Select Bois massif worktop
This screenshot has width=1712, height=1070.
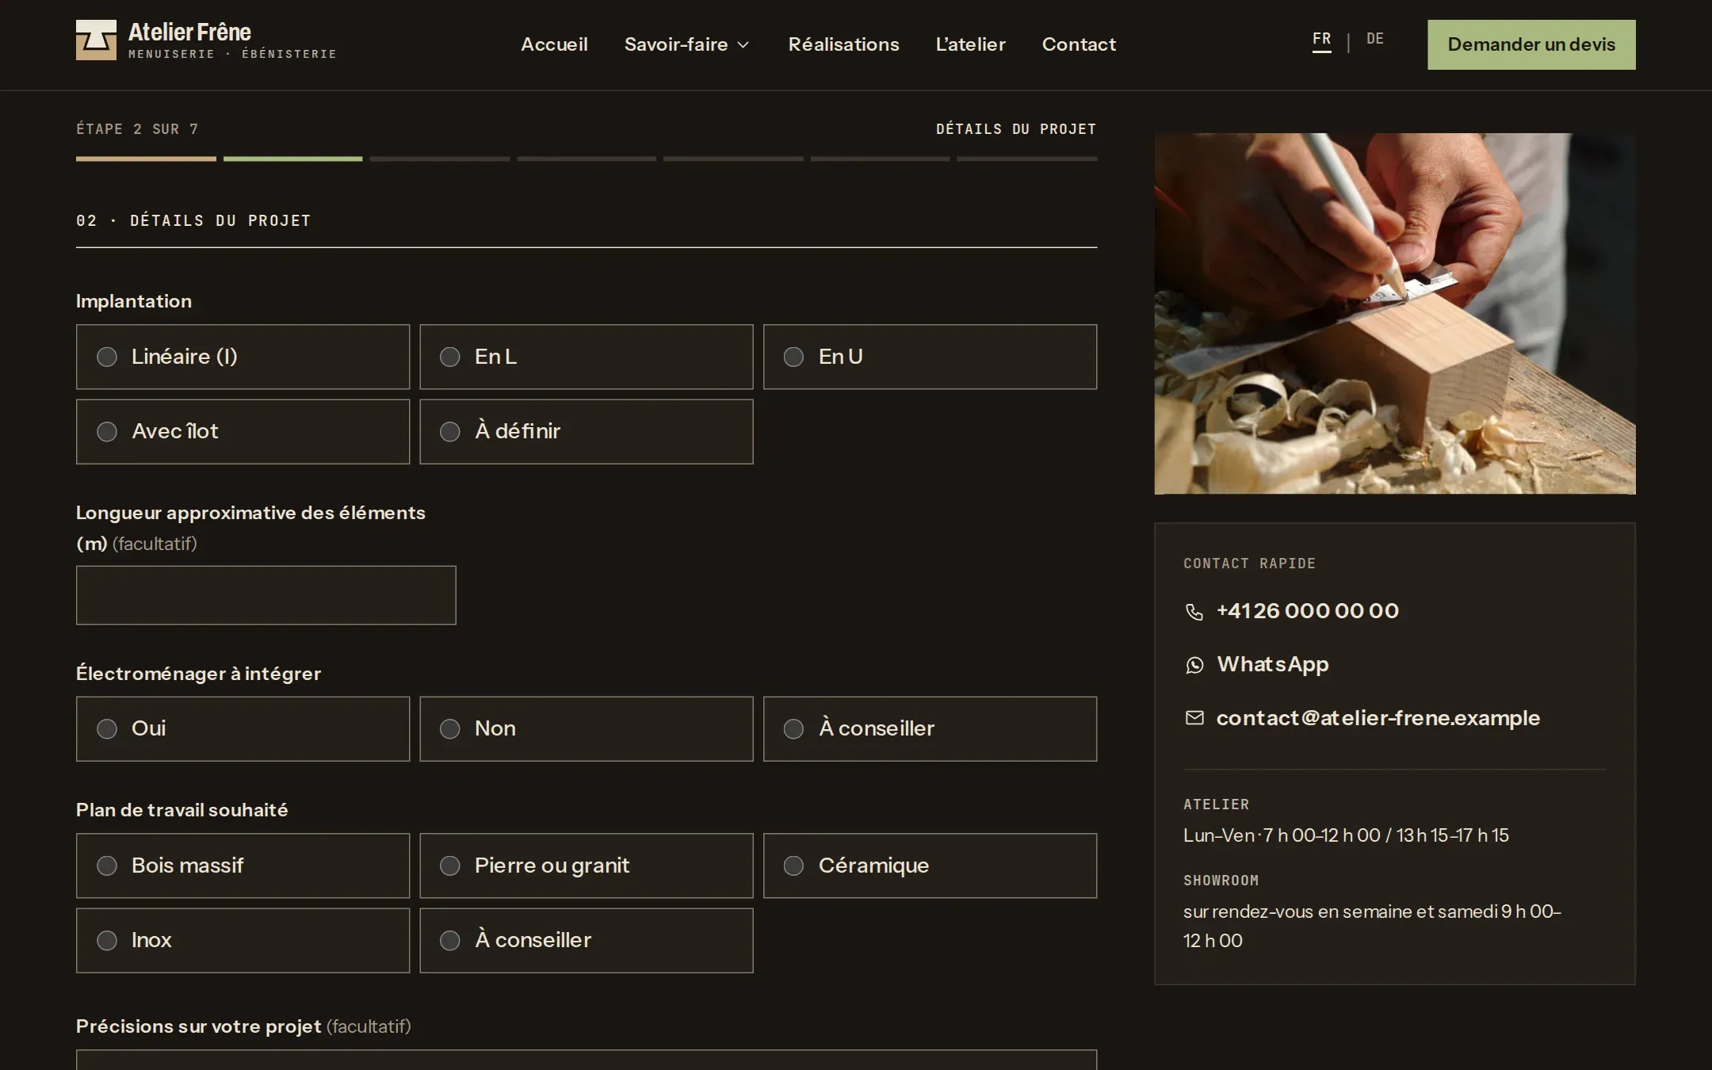coord(243,866)
